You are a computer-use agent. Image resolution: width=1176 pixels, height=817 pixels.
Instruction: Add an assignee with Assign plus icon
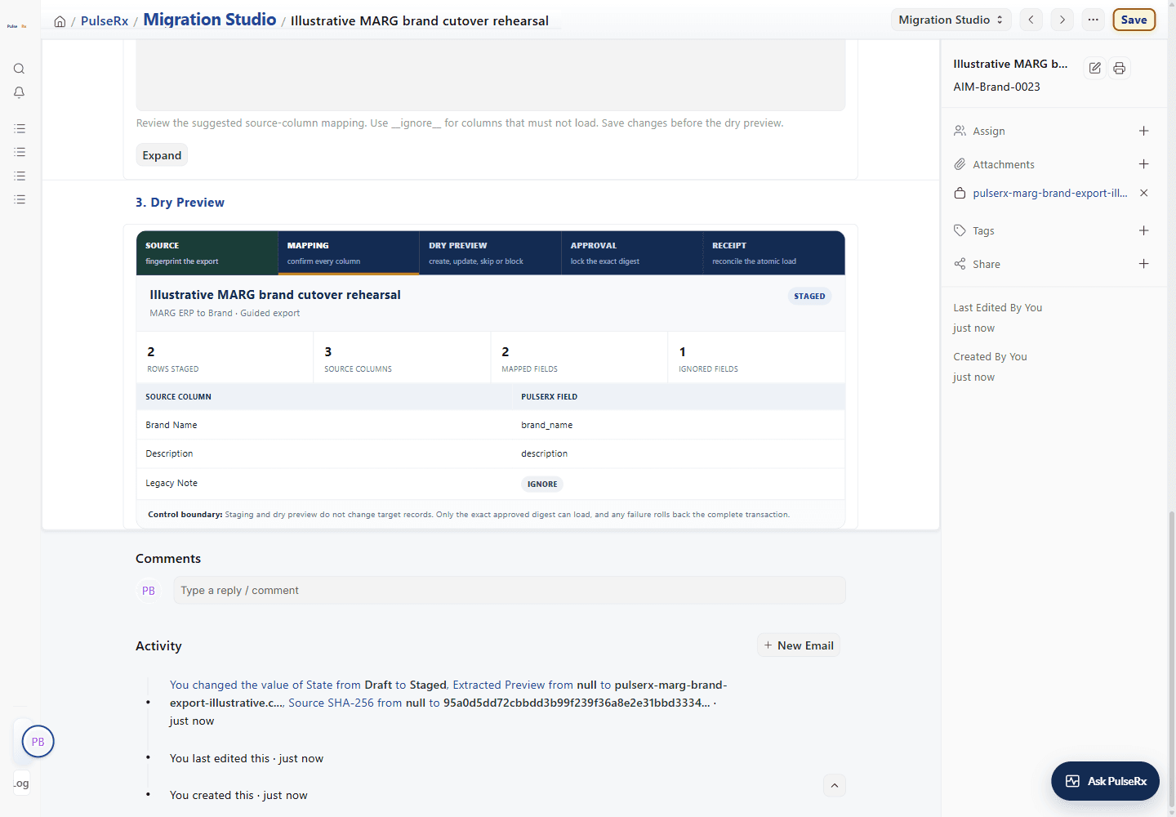coord(1144,131)
